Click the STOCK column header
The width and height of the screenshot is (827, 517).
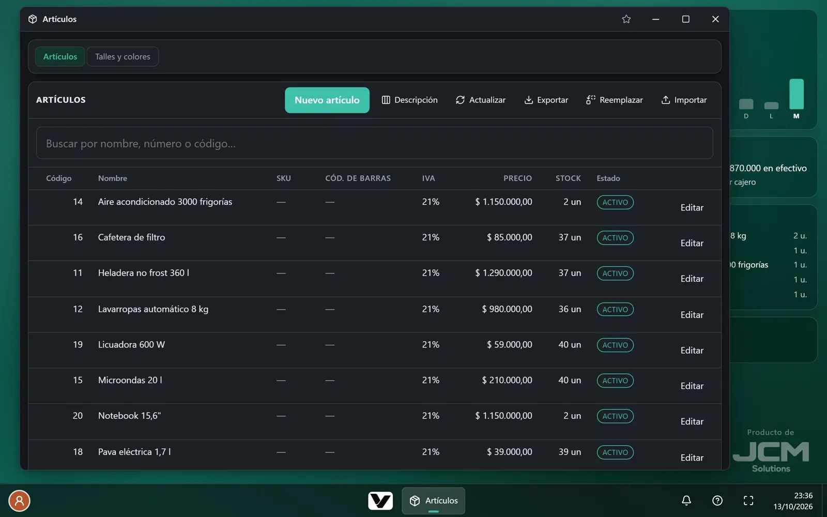coord(568,178)
